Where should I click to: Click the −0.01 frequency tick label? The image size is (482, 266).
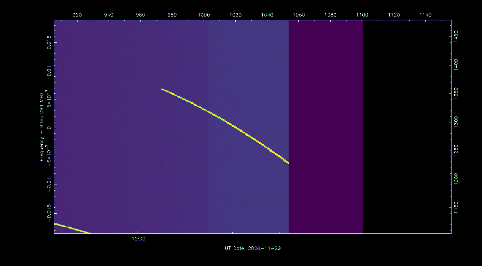(49, 184)
